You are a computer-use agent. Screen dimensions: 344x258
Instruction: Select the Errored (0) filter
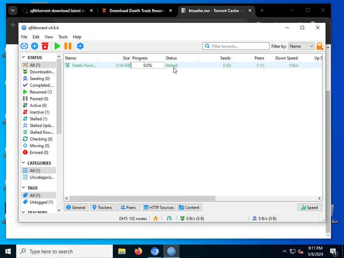(39, 153)
